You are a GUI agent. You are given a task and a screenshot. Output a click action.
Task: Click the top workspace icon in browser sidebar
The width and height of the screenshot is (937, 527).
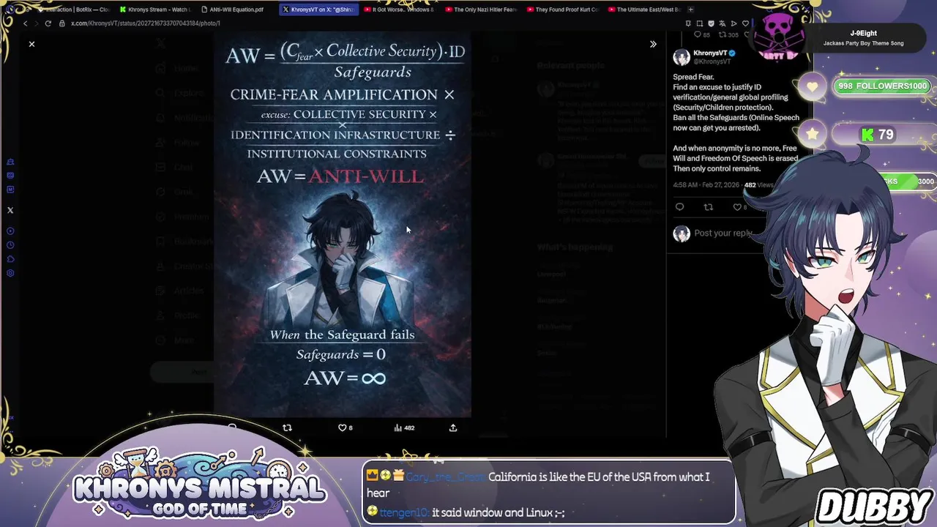pos(10,162)
